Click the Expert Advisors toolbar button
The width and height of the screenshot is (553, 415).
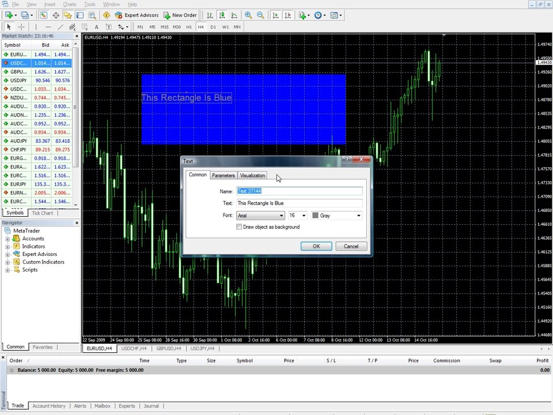pos(137,15)
